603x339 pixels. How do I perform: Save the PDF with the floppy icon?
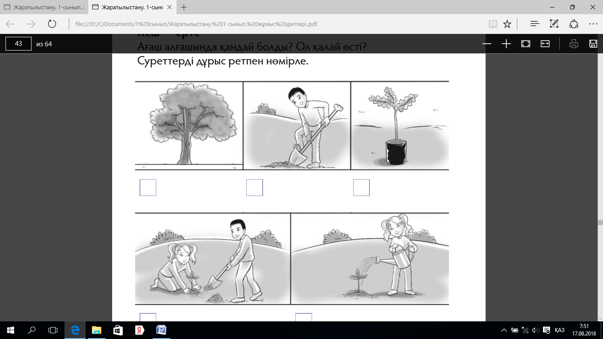[x=593, y=44]
